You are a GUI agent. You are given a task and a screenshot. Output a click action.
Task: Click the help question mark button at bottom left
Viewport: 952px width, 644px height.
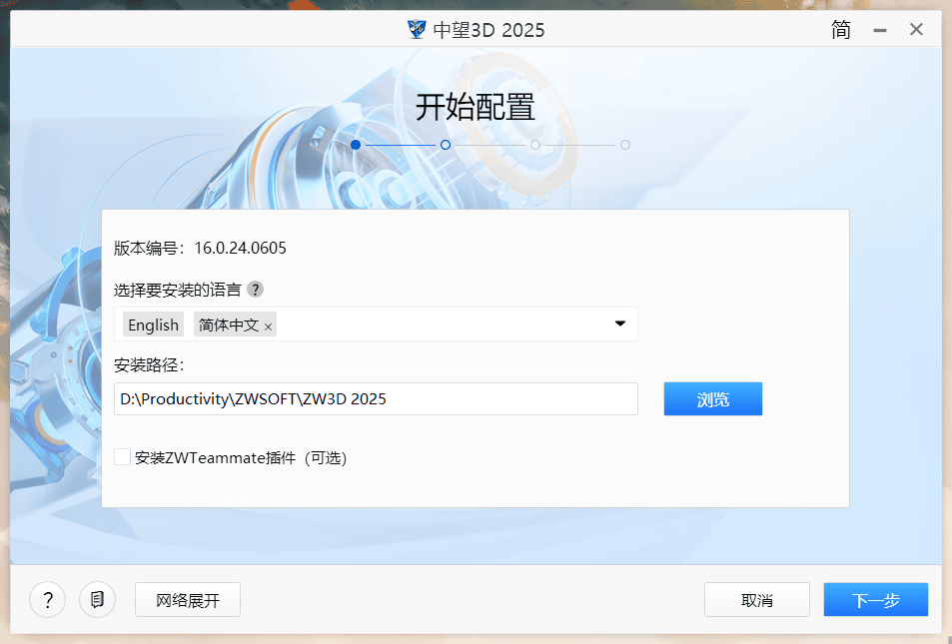point(47,600)
